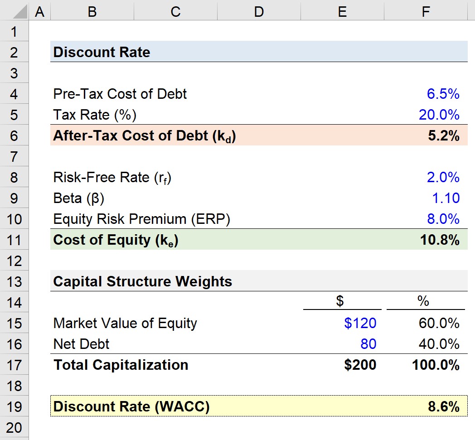Viewport: 475px width, 440px height.
Task: Select row 19 by its row number
Action: pyautogui.click(x=14, y=406)
